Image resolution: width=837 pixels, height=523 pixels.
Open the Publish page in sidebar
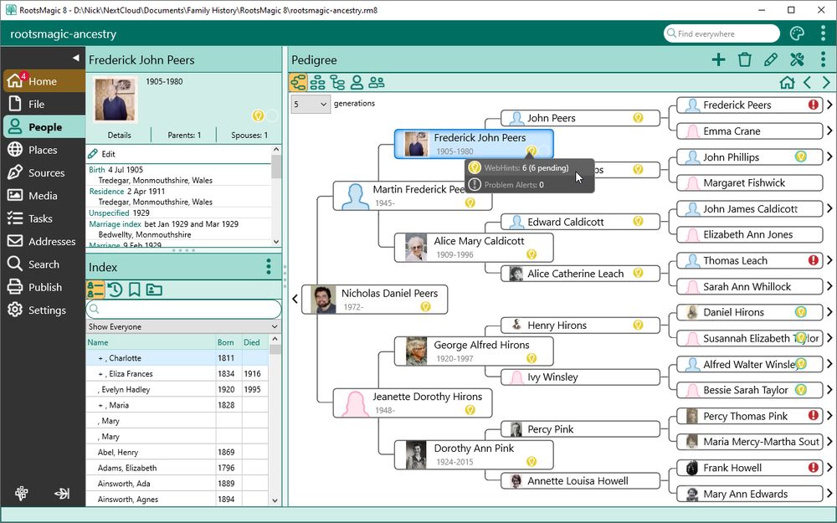(44, 287)
